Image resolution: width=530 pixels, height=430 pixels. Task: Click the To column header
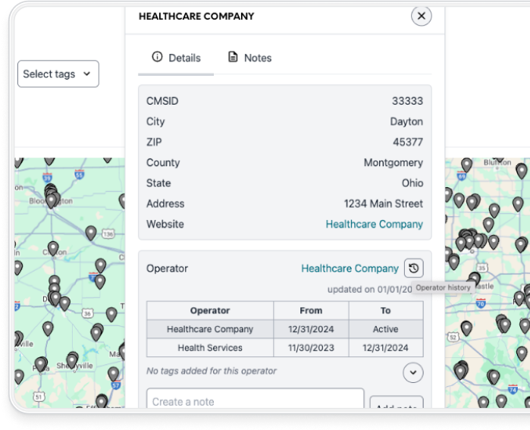point(385,310)
